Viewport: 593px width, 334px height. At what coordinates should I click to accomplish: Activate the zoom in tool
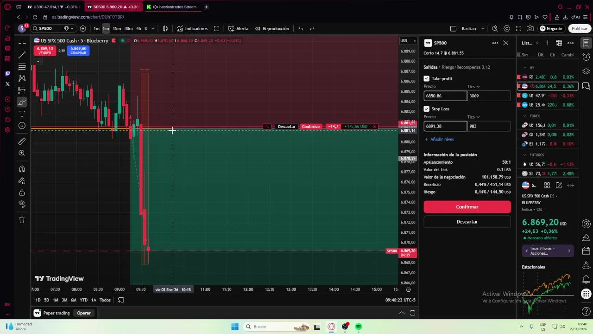point(22,153)
